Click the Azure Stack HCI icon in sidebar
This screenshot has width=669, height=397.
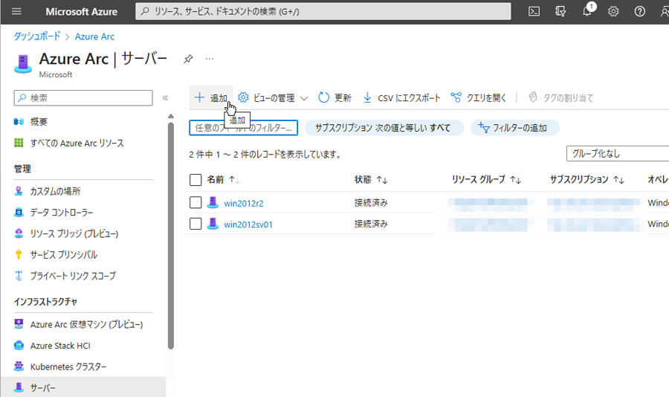[19, 346]
